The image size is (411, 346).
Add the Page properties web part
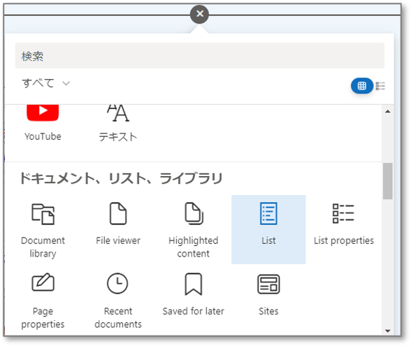pyautogui.click(x=43, y=301)
